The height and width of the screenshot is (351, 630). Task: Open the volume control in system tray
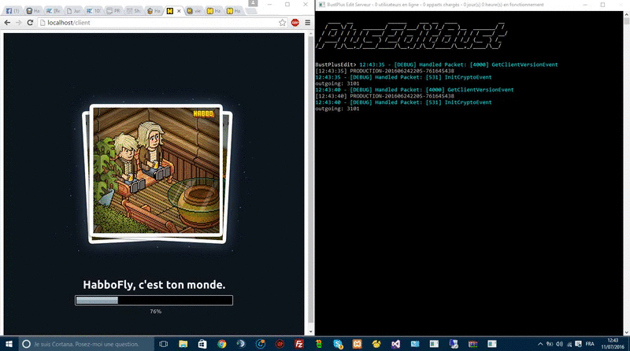[x=559, y=344]
